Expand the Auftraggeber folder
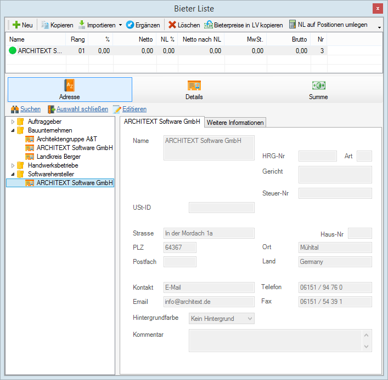 pos(13,122)
